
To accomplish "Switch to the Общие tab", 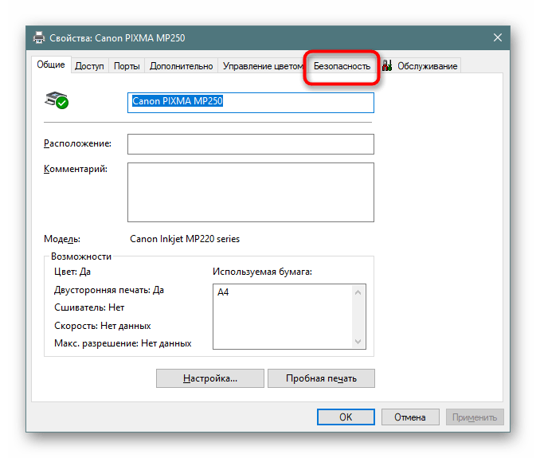I will [x=51, y=65].
